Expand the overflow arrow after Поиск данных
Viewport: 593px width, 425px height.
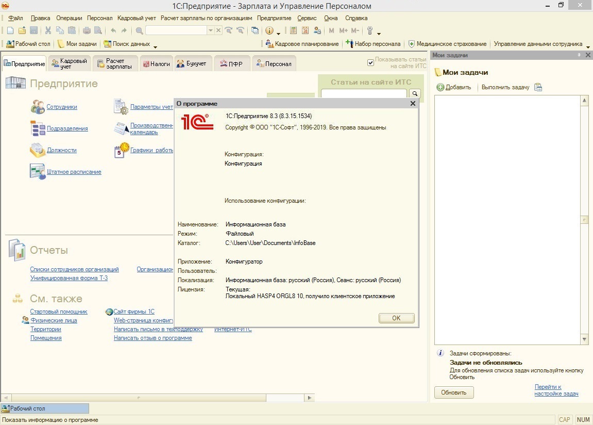point(155,46)
